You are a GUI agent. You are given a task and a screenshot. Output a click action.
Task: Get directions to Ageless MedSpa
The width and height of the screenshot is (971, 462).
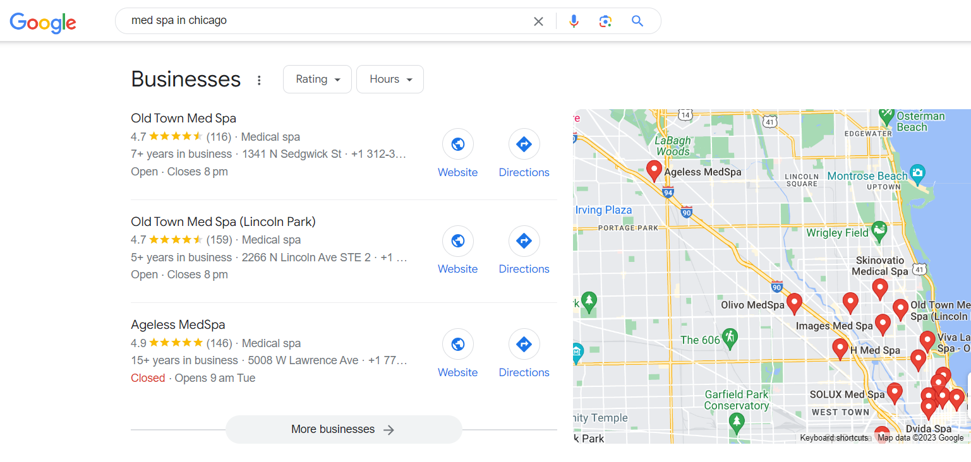[x=524, y=345]
